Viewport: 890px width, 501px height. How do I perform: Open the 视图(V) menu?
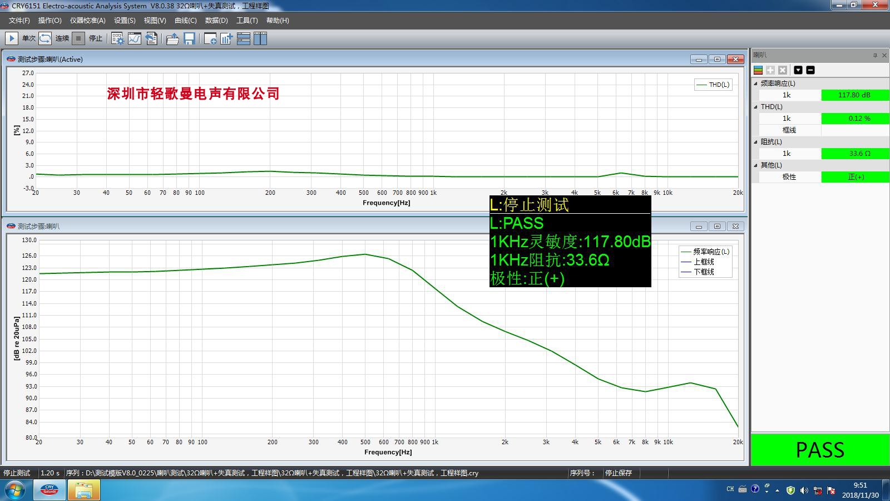coord(155,21)
